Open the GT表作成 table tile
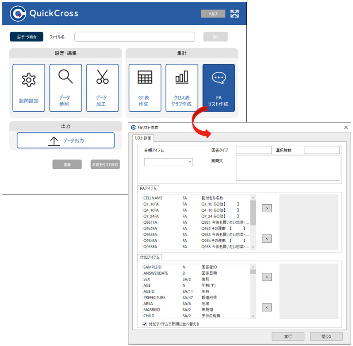This screenshot has width=353, height=346. pyautogui.click(x=145, y=88)
